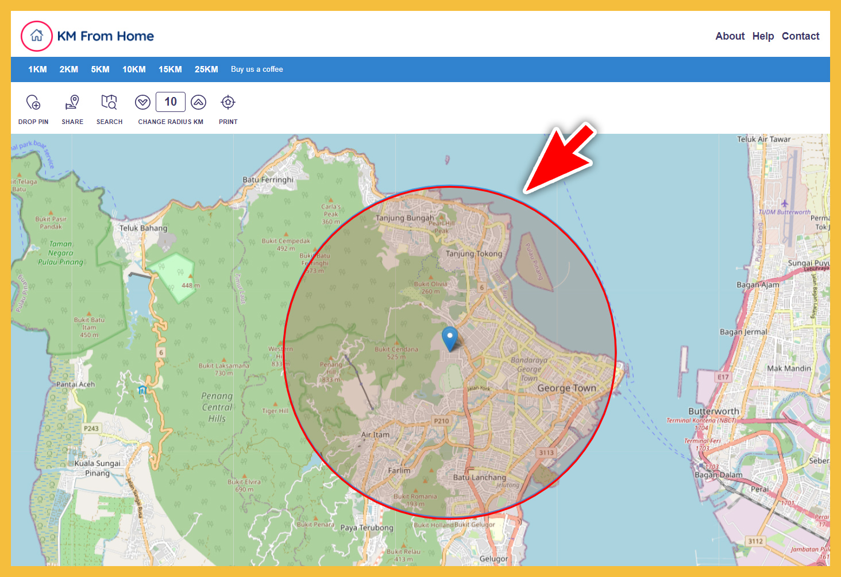Viewport: 841px width, 577px height.
Task: Choose the 5KM radius preset
Action: click(x=100, y=69)
